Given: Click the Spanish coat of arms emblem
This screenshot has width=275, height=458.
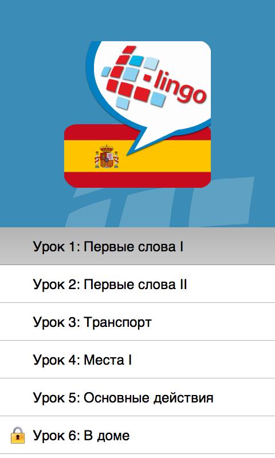Looking at the screenshot, I should tap(107, 156).
